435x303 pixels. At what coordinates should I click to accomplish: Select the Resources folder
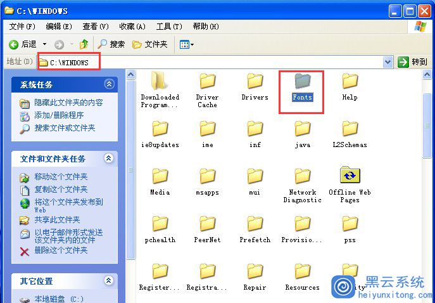coord(303,277)
